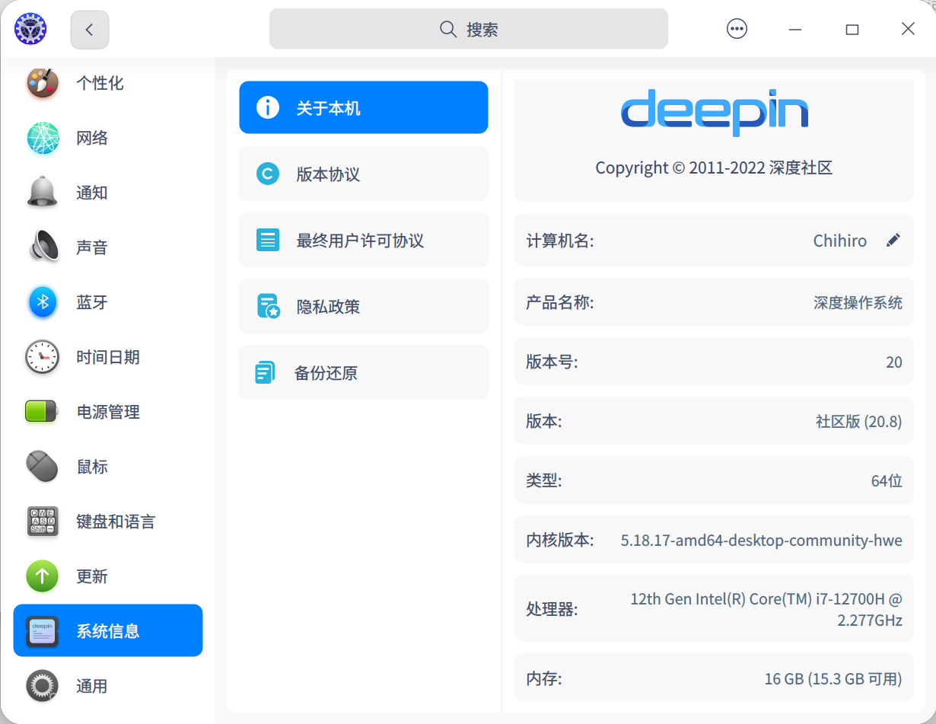This screenshot has width=936, height=724.
Task: Open 蓝牙 (Bluetooth) settings icon
Action: (x=42, y=302)
